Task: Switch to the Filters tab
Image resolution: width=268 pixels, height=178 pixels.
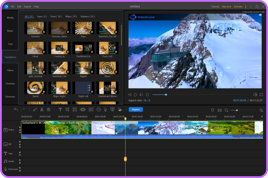Action: point(10,70)
